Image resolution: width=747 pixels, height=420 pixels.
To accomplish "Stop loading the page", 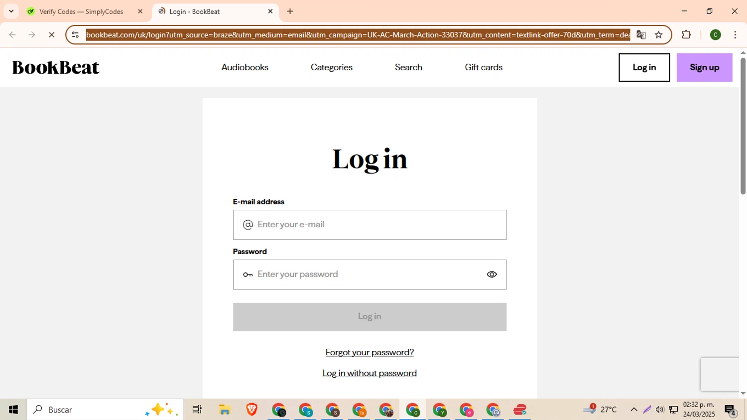I will pyautogui.click(x=51, y=35).
